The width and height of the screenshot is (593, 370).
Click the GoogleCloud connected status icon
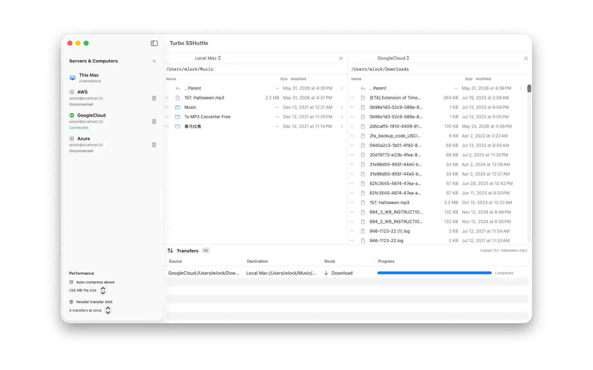point(72,115)
